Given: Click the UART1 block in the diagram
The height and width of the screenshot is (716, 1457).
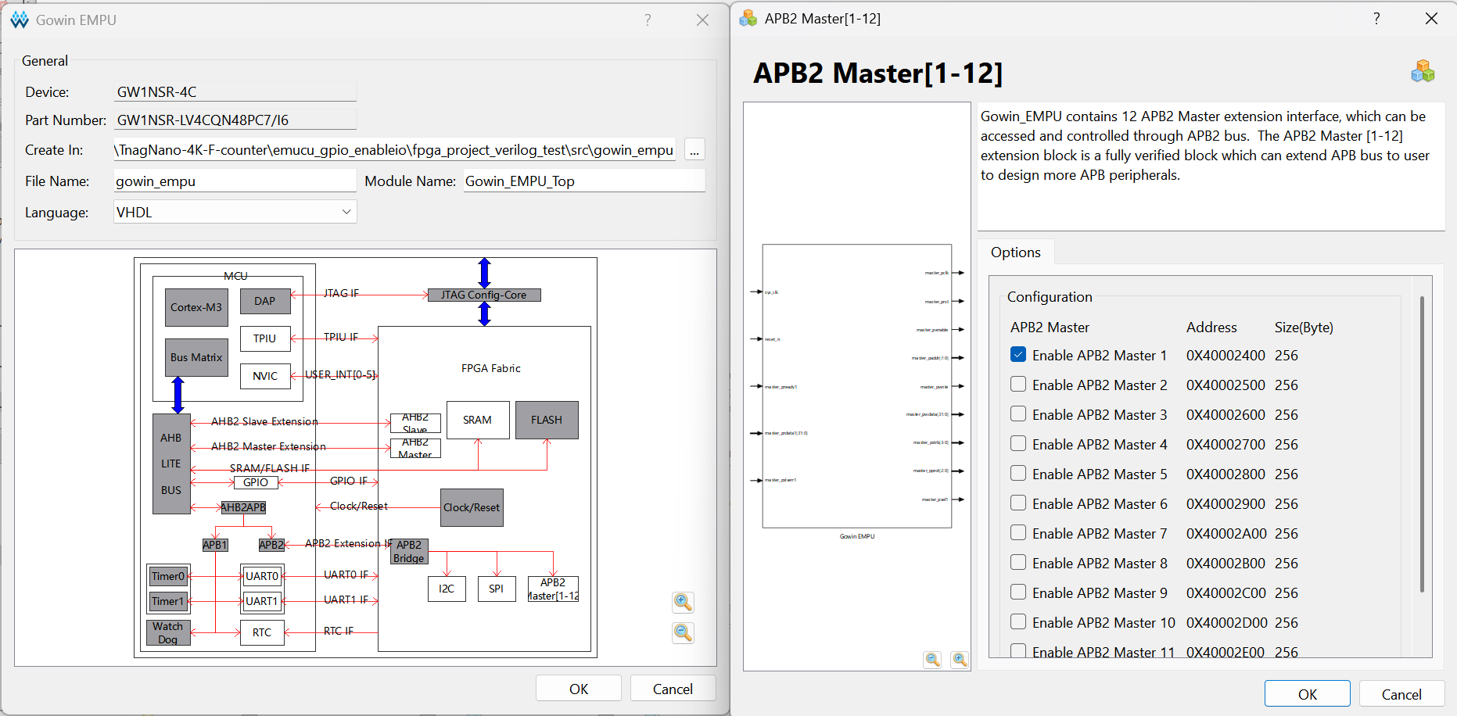Looking at the screenshot, I should pyautogui.click(x=262, y=601).
